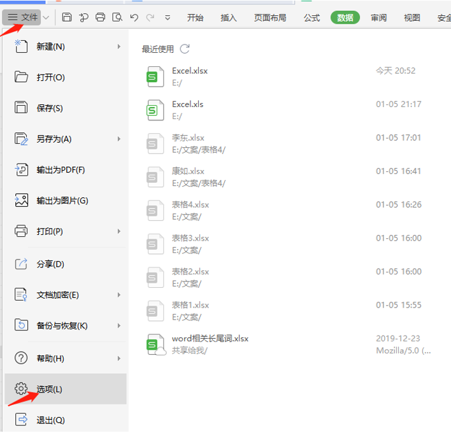Click the 新建(N) document icon
The image size is (451, 433).
click(21, 46)
